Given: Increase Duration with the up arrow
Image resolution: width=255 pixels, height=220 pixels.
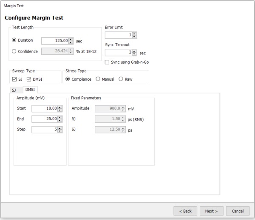Looking at the screenshot, I should point(71,39).
